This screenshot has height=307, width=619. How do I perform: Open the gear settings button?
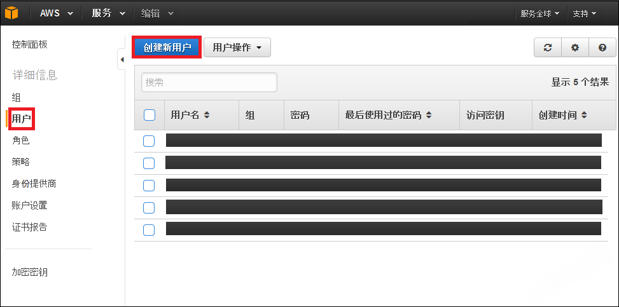tap(575, 48)
